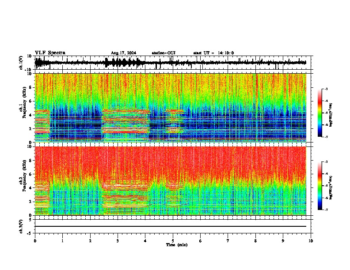Click the ch.1 waveform strip
350x270 pixels.
[x=173, y=63]
